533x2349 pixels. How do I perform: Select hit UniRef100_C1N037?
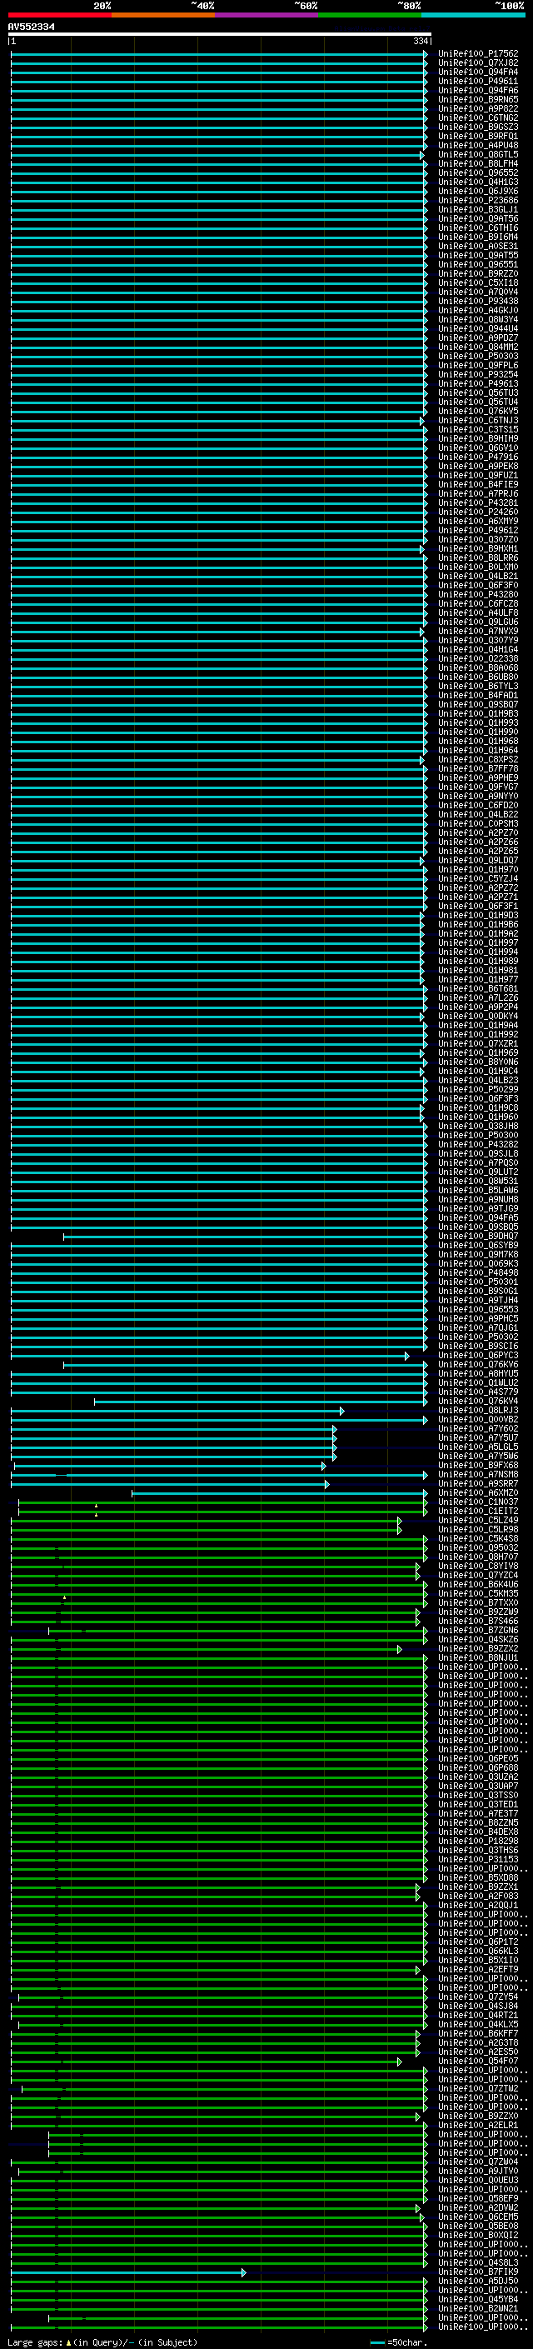point(478,1502)
